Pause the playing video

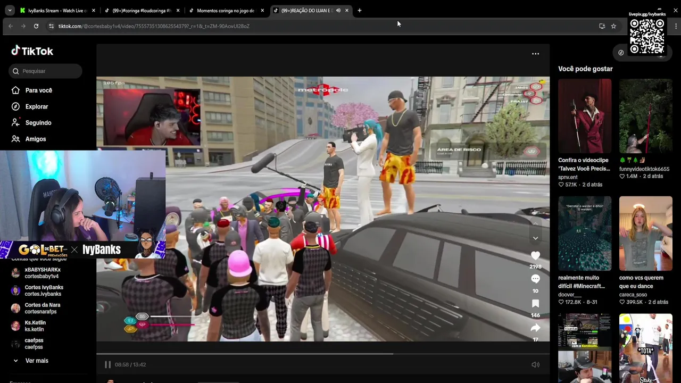point(107,364)
